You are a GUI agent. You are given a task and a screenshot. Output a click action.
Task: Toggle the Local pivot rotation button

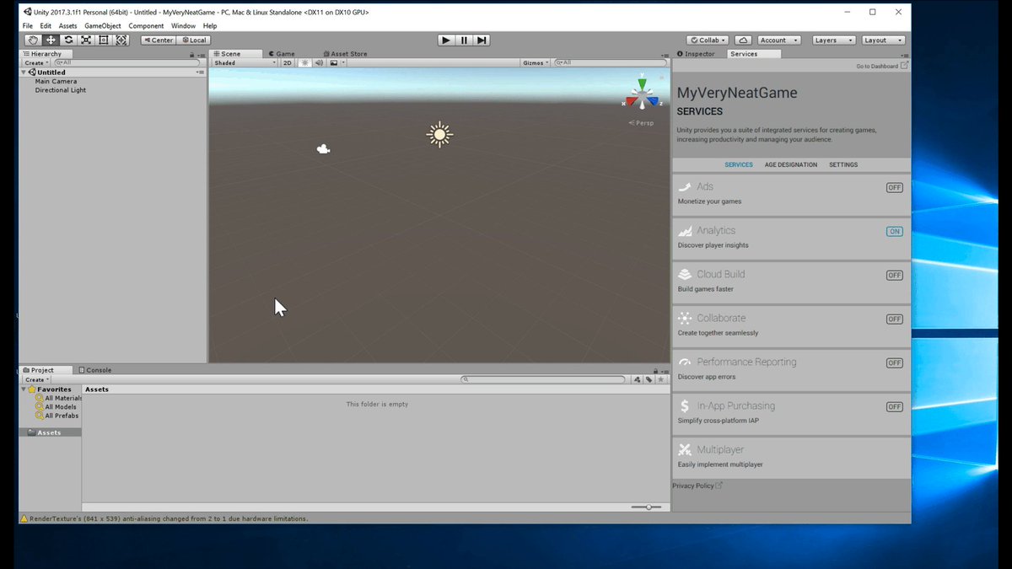pos(194,40)
